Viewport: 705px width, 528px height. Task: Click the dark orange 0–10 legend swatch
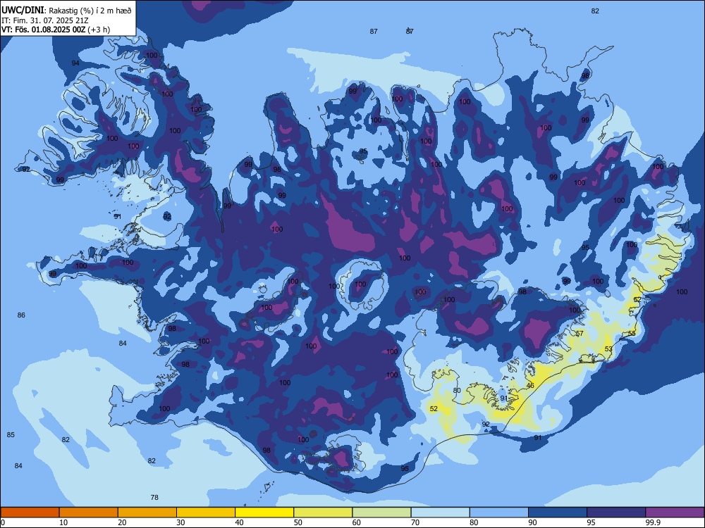pyautogui.click(x=30, y=513)
